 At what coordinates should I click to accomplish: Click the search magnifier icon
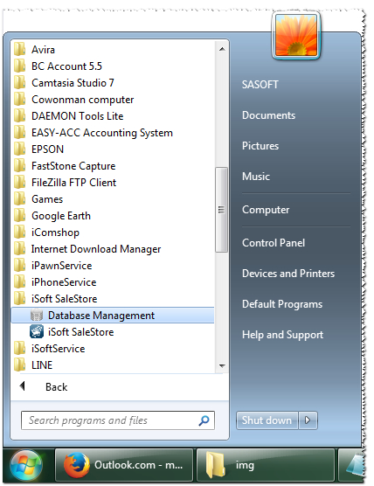[x=204, y=420]
